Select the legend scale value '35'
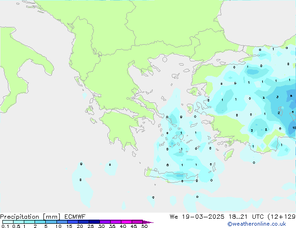This screenshot has height=228, width=296. [112, 226]
